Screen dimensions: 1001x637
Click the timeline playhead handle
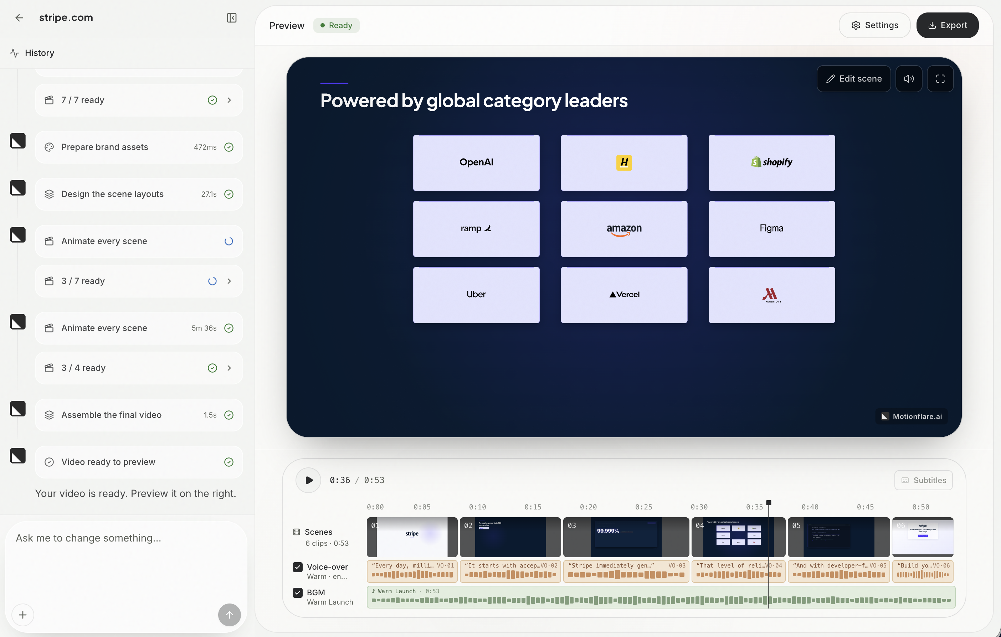tap(769, 503)
